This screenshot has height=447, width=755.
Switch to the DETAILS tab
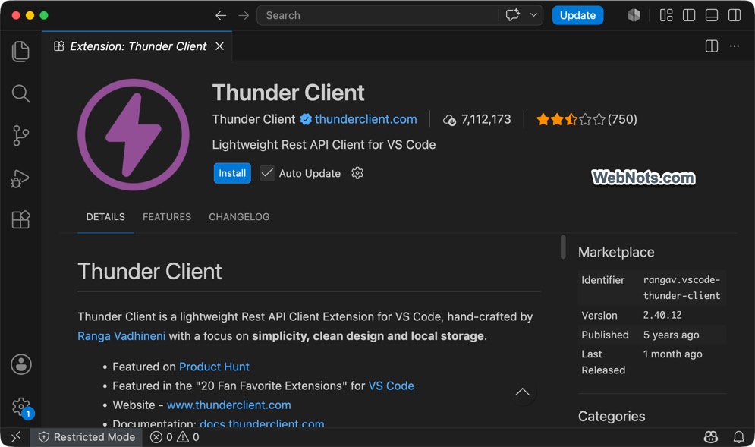(x=105, y=217)
